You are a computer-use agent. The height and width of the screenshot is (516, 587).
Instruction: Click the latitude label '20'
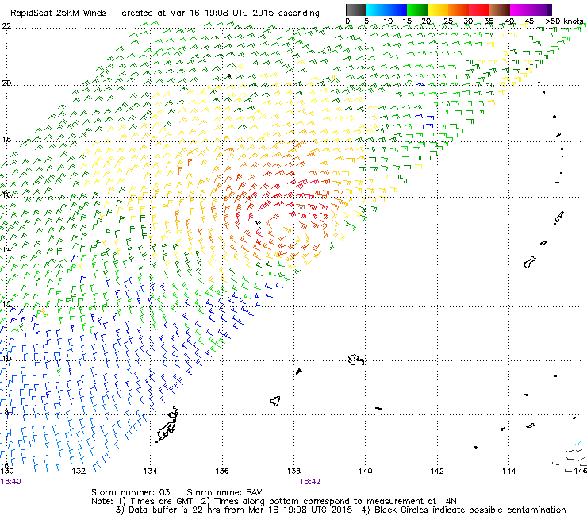click(x=6, y=83)
